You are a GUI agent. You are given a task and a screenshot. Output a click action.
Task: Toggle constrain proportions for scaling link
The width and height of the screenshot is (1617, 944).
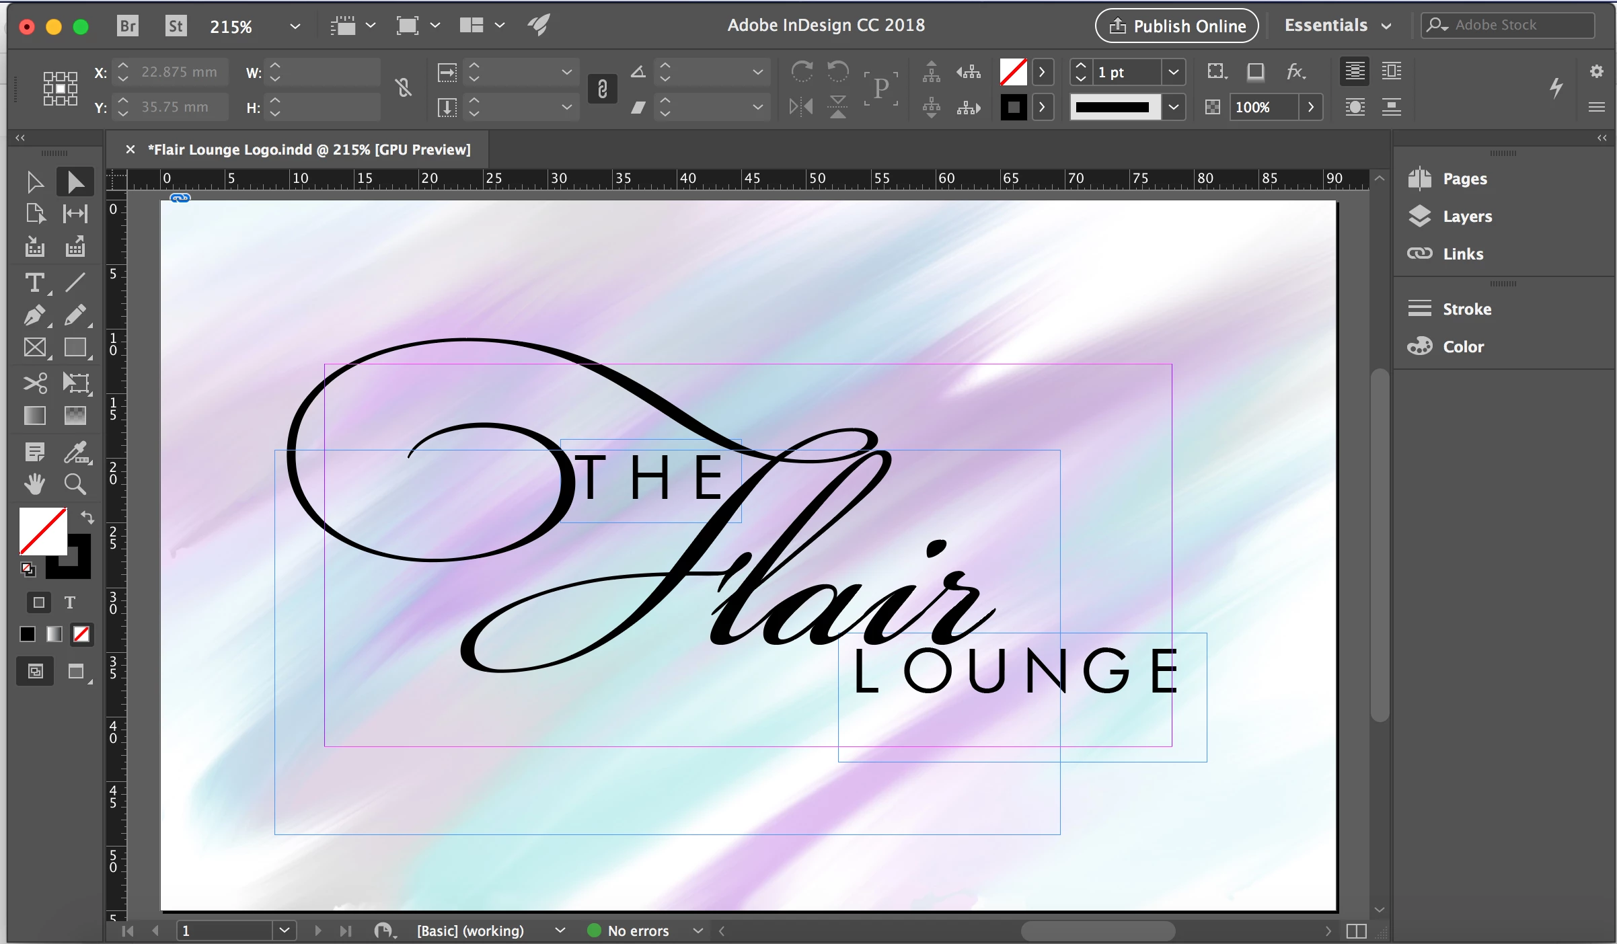pos(602,89)
